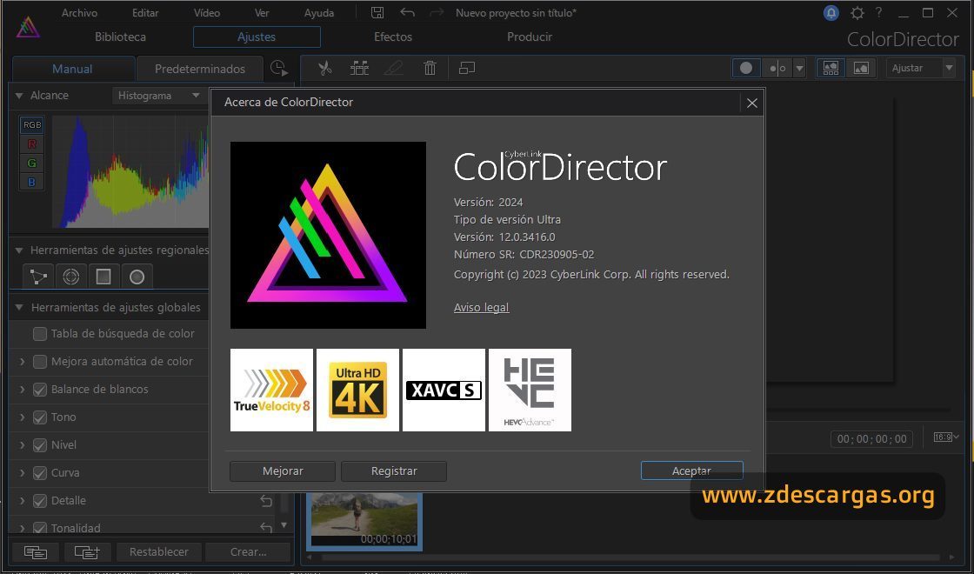The width and height of the screenshot is (974, 574).
Task: Click the crop and resize toolbar icon
Action: pyautogui.click(x=466, y=68)
